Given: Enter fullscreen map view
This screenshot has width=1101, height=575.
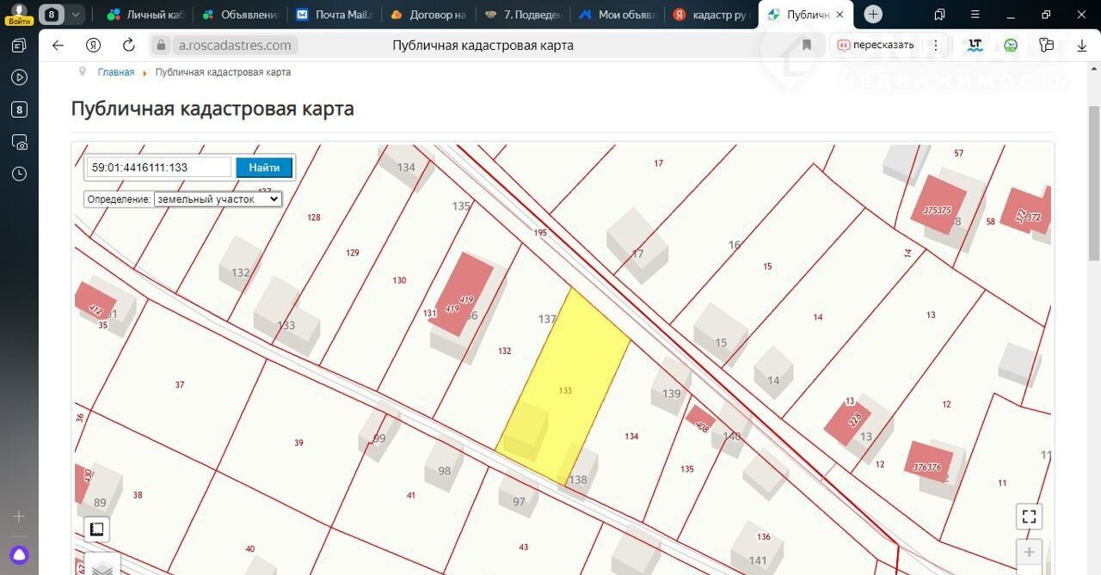Looking at the screenshot, I should point(1029,517).
